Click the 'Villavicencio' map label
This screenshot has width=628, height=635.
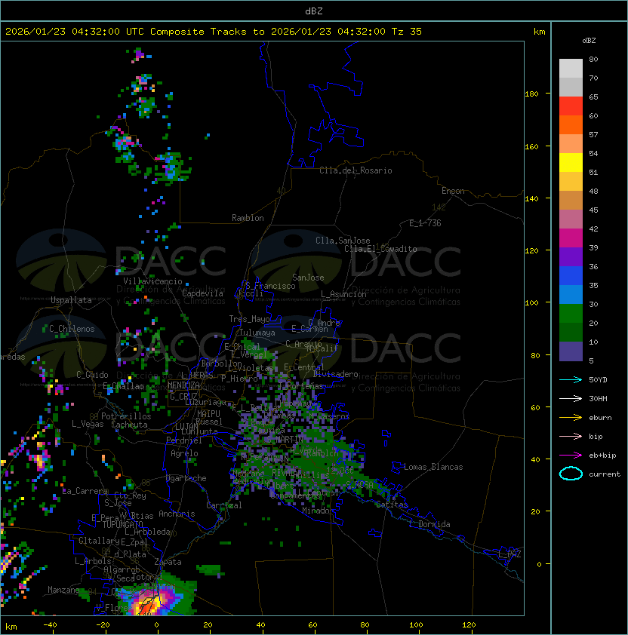[152, 281]
